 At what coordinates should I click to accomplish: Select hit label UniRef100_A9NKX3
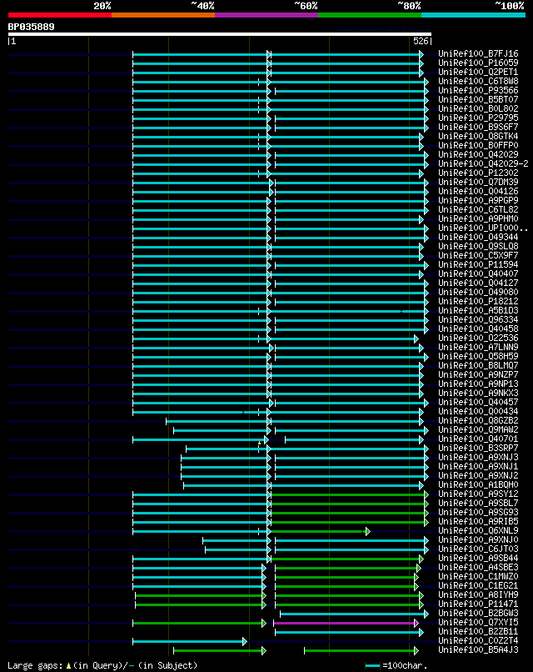click(x=478, y=393)
